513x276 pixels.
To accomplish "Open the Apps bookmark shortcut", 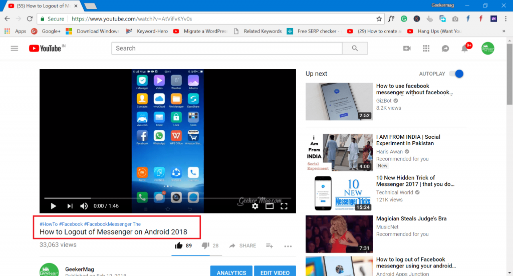I will coord(15,31).
